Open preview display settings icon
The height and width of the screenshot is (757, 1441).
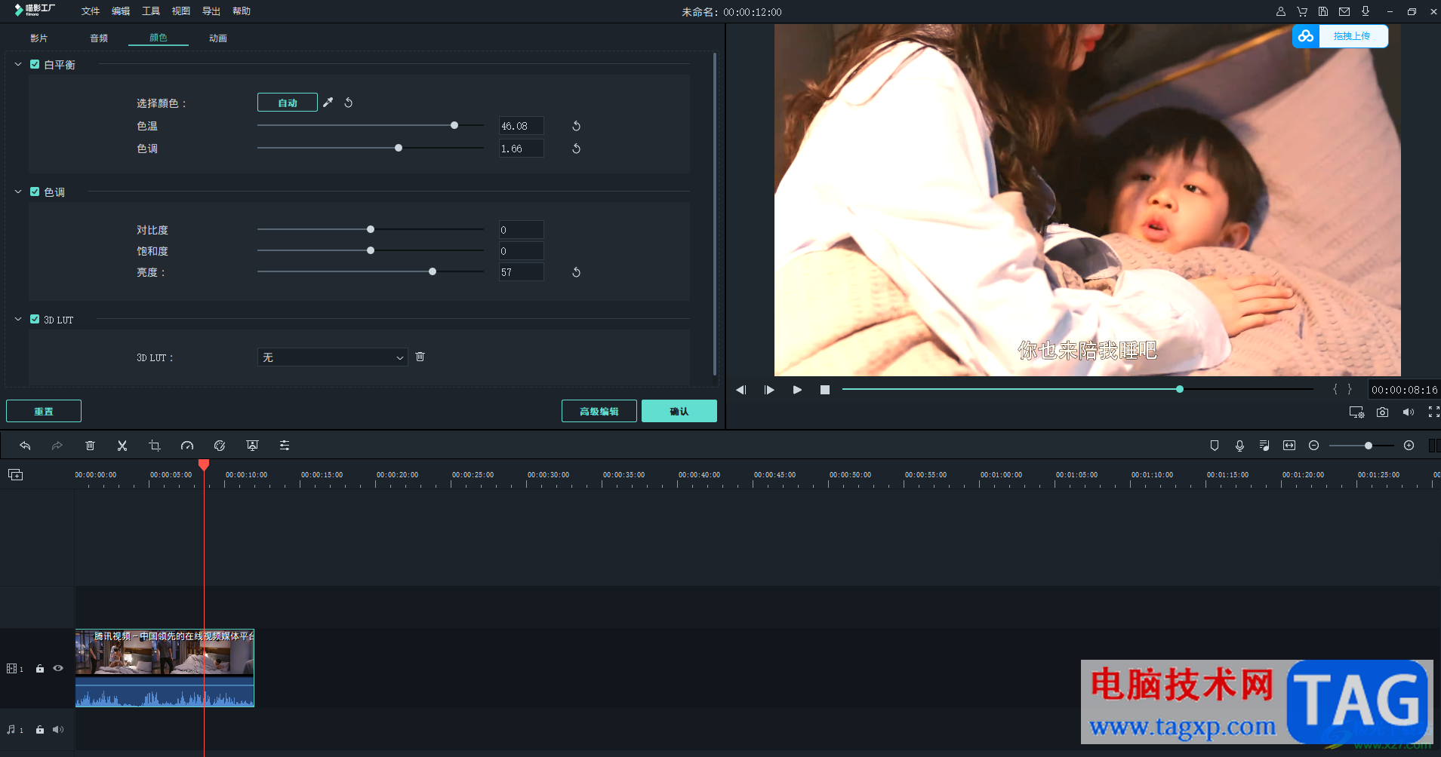point(1356,412)
